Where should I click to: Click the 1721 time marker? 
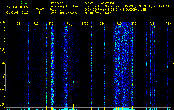point(19,24)
